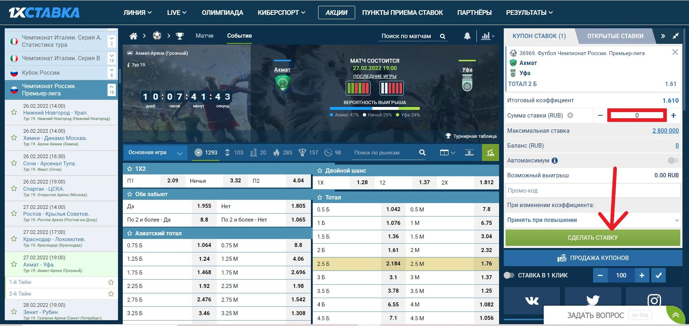The image size is (689, 326).
Task: Favorite the Нижний Новгород - Урал match star
Action: 14,112
